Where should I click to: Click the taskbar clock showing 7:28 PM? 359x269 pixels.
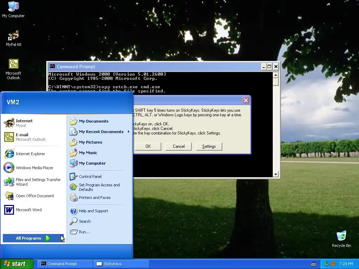(x=346, y=264)
